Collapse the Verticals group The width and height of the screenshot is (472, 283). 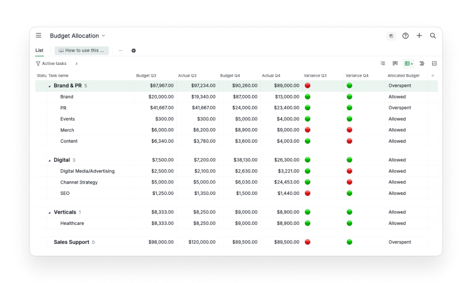point(50,213)
